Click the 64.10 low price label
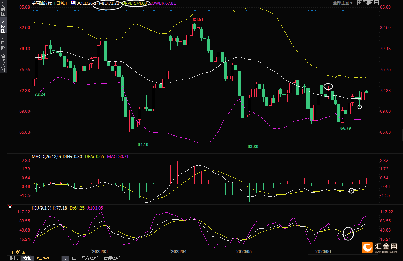Viewport: 403px width, 261px height. pos(143,145)
